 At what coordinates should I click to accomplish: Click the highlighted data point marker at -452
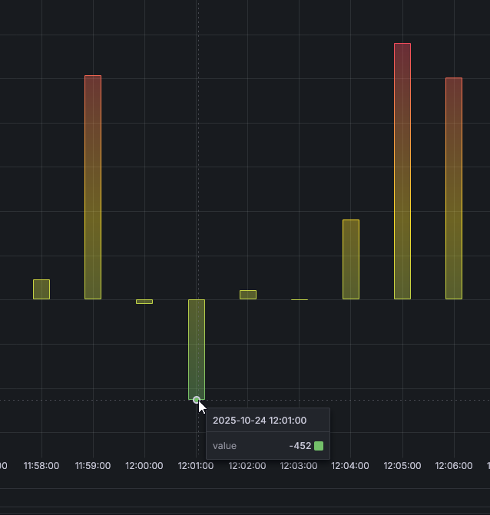click(x=196, y=400)
